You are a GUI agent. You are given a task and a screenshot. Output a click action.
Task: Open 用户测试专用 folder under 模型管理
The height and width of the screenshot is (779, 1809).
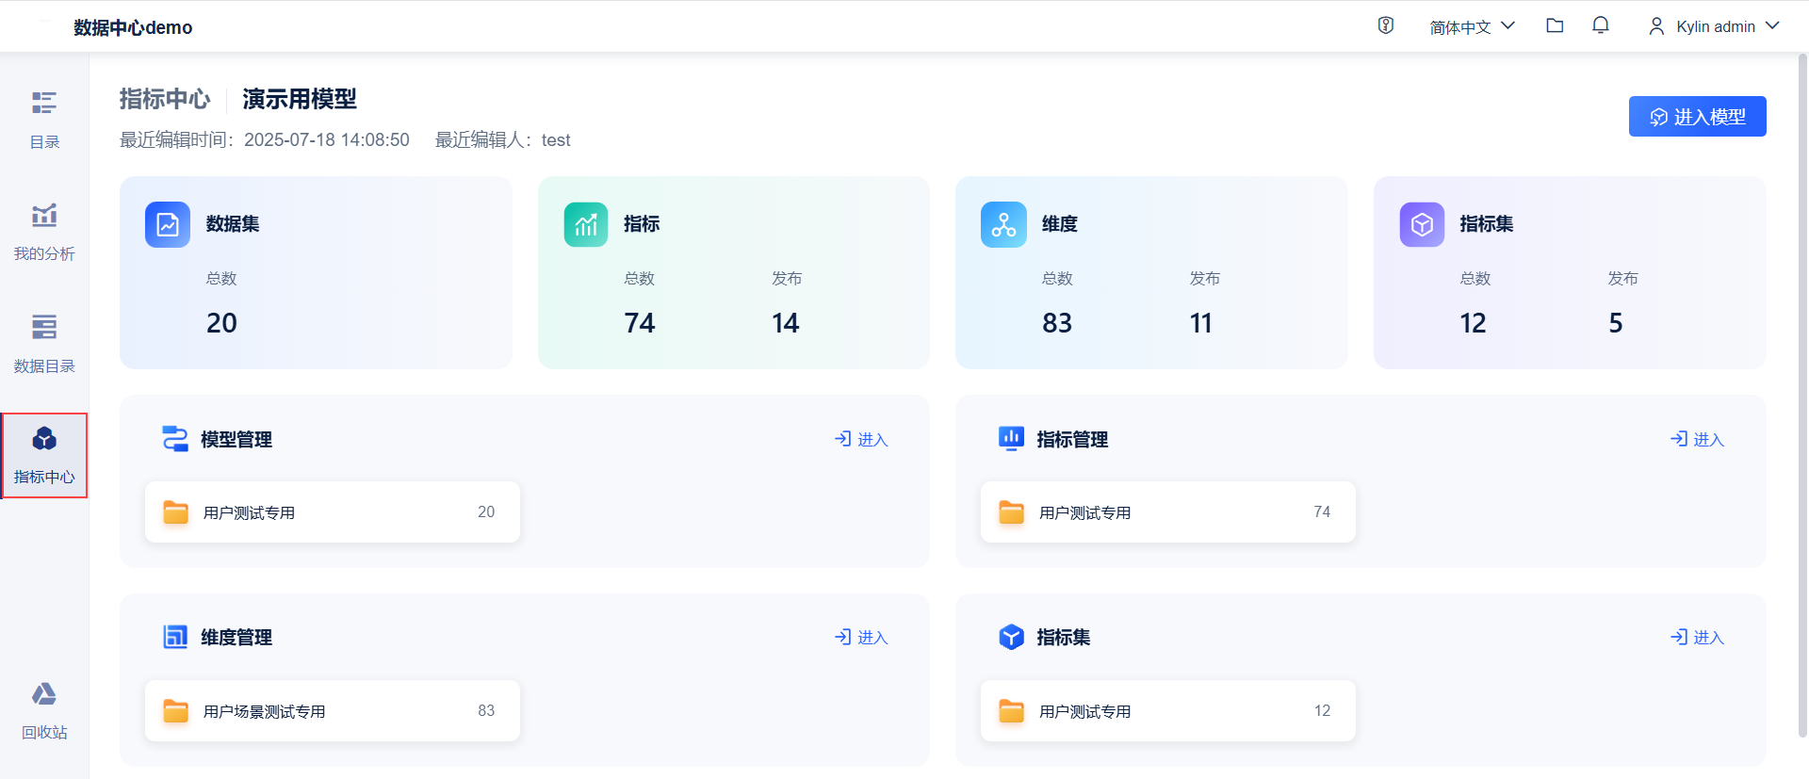point(333,512)
